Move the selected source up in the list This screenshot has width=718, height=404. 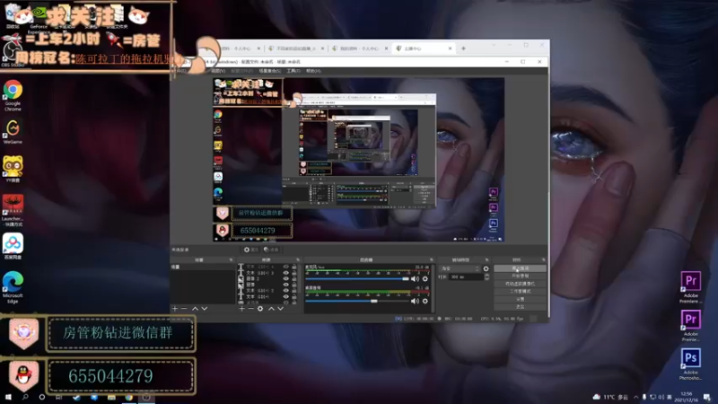click(x=271, y=309)
